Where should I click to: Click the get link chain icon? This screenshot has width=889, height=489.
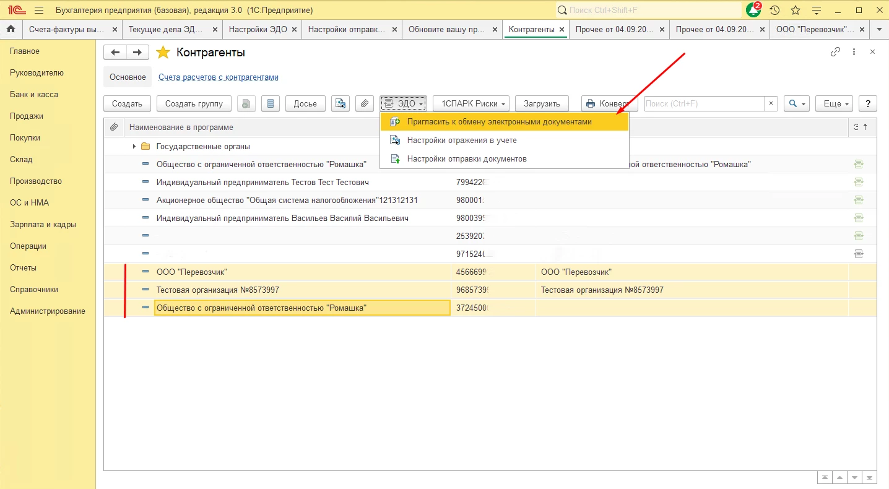tap(835, 53)
